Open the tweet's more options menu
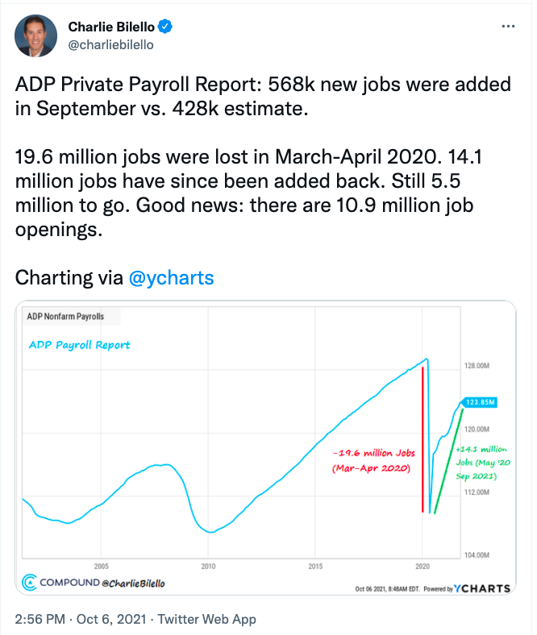537x635 pixels. click(x=508, y=27)
